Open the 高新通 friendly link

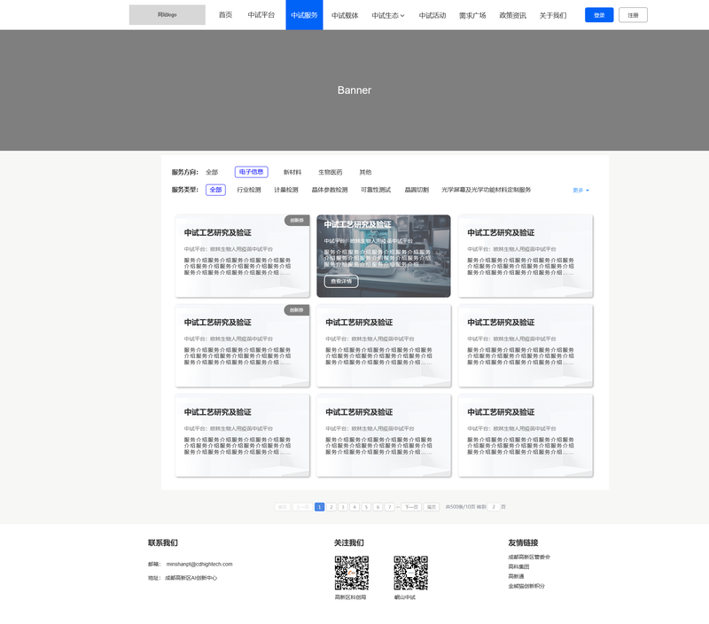516,576
